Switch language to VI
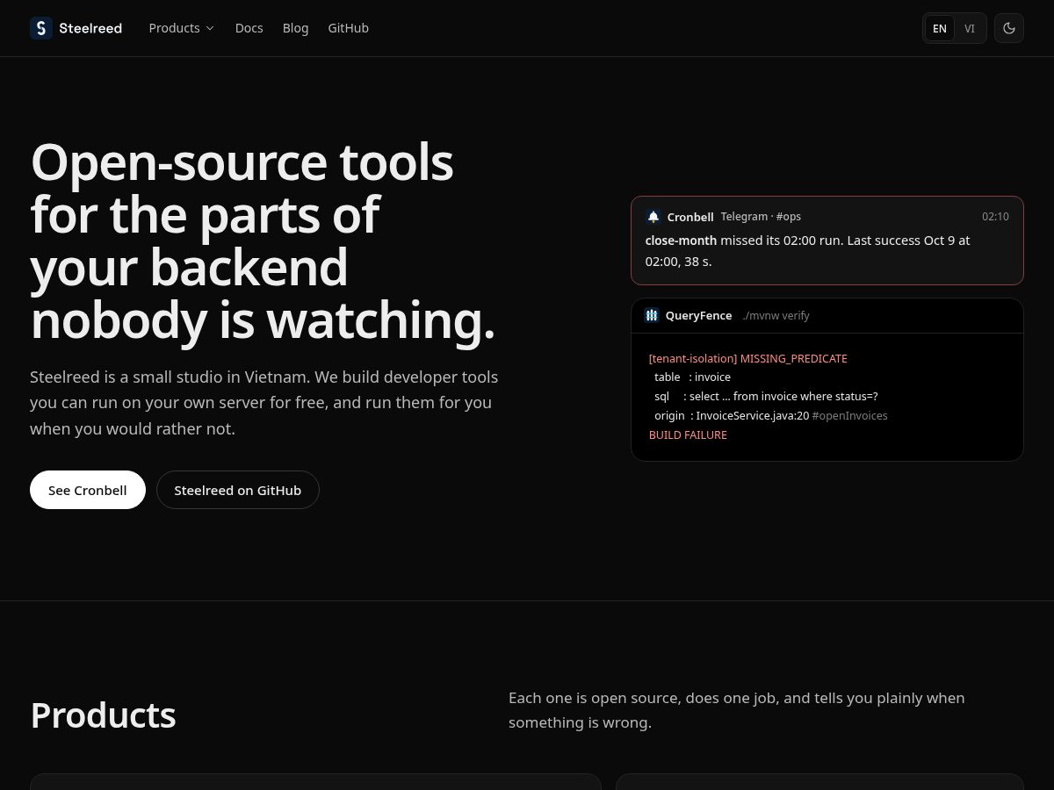This screenshot has width=1054, height=790. pos(970,28)
